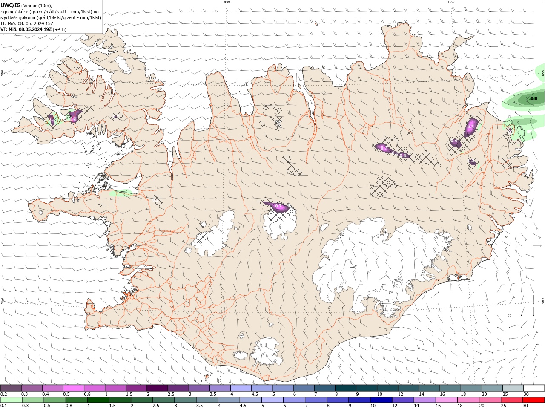Select the dark teal swatch labeled 8
545x409 pixels.
tap(345, 388)
